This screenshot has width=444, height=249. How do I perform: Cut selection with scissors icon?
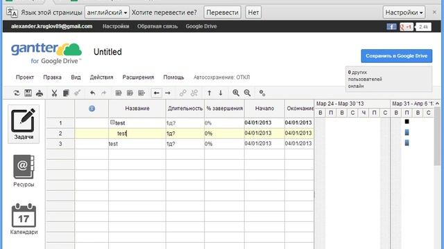tap(54, 93)
